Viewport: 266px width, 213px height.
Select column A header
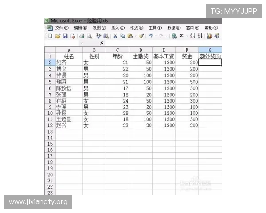point(69,50)
